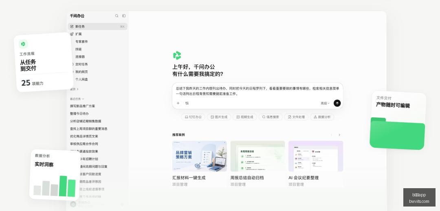Open the 汇报材料一键生成 case title
The image size is (440, 211).
point(189,178)
